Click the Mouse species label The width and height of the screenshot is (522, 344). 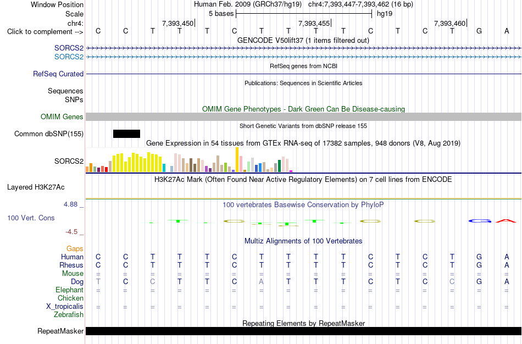pos(73,274)
